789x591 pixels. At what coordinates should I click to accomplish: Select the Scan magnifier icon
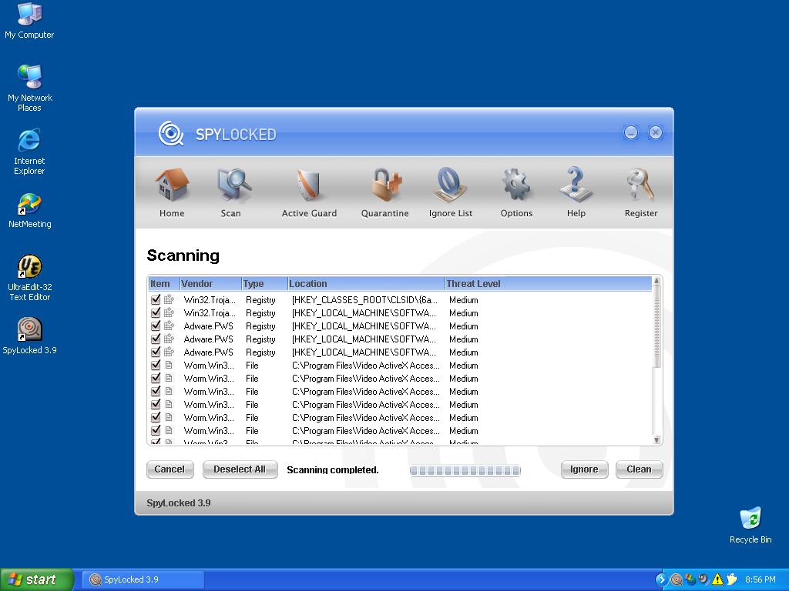pos(231,186)
